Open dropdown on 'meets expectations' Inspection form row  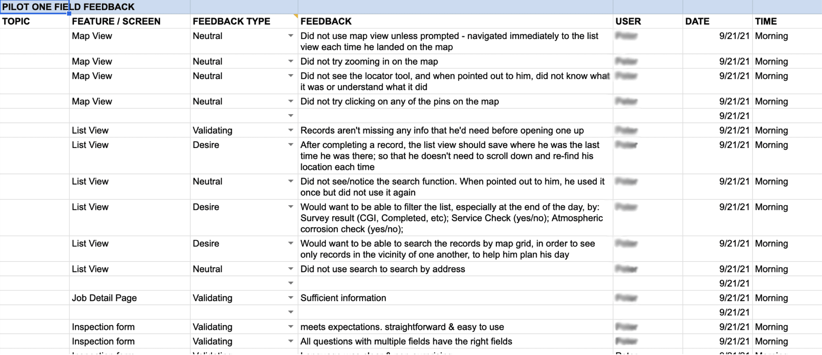tap(290, 327)
